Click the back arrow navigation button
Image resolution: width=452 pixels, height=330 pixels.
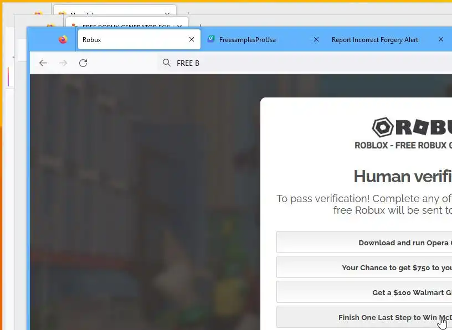43,63
